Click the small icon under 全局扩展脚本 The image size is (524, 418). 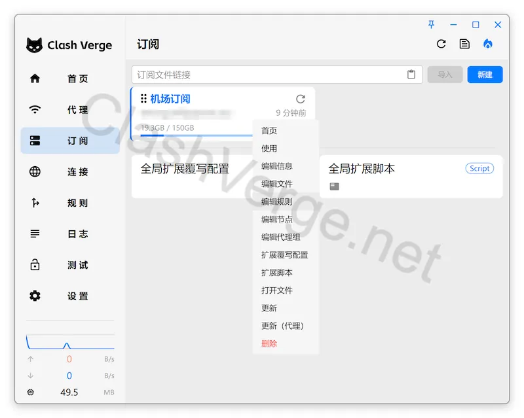(x=334, y=186)
